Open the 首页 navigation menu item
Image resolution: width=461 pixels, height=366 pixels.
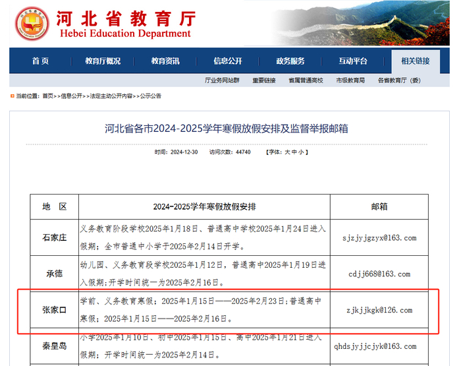tap(40, 61)
